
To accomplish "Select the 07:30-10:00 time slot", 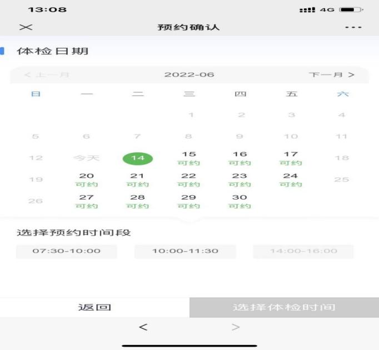I will pos(66,251).
